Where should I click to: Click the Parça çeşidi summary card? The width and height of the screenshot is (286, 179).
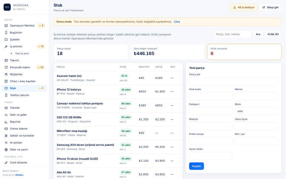(x=91, y=52)
